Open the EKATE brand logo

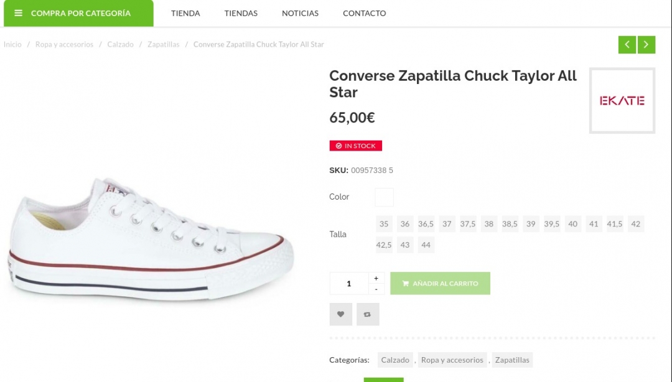pyautogui.click(x=622, y=101)
